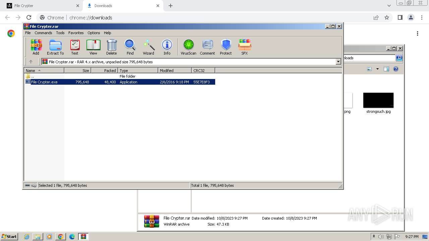429x241 pixels.
Task: Open Downloads page three-dot menu
Action: click(x=418, y=33)
